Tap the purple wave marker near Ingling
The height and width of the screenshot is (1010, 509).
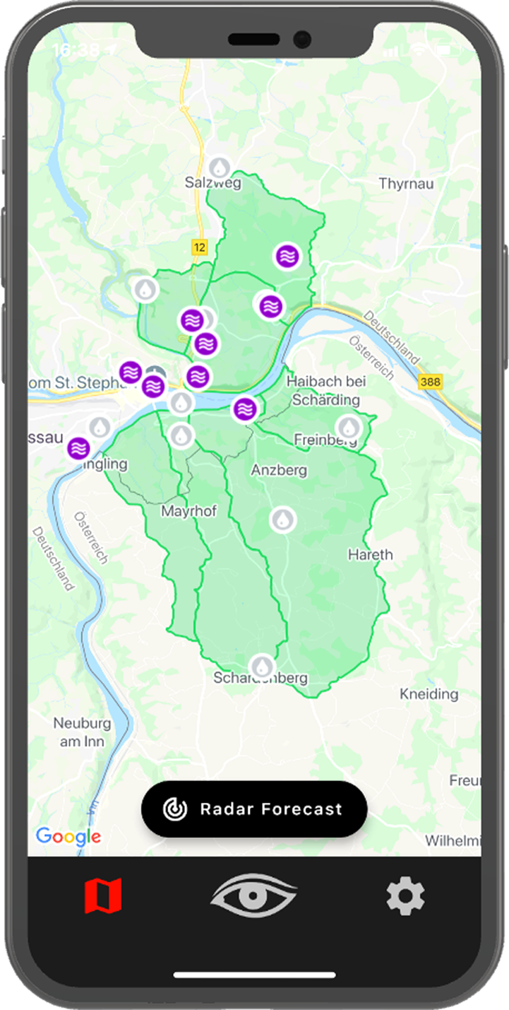[x=79, y=448]
